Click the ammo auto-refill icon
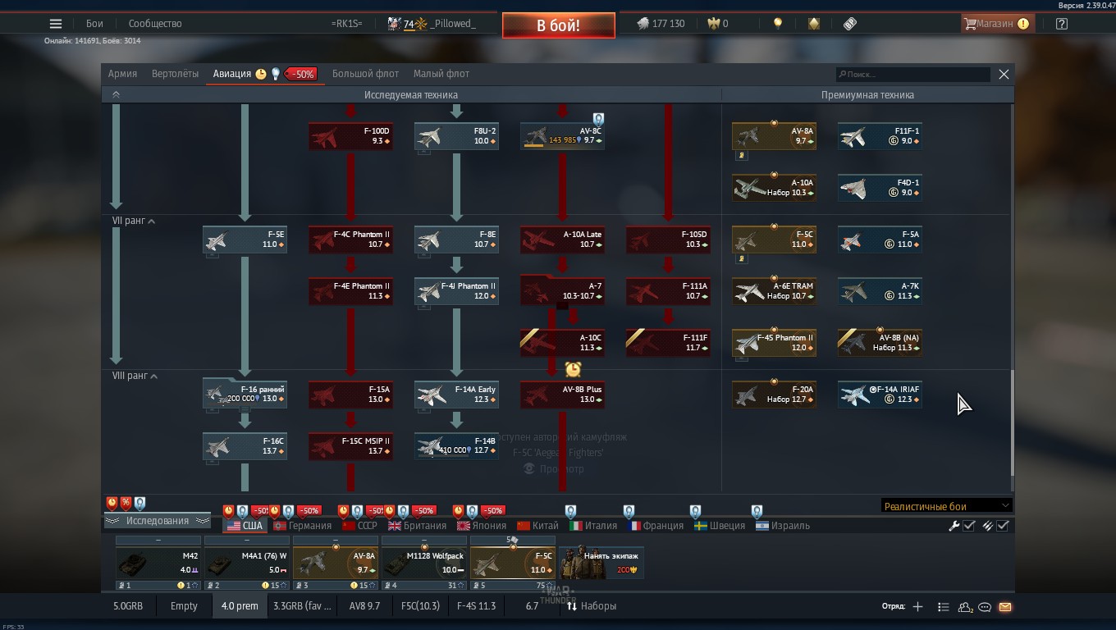1116x630 pixels. [x=988, y=526]
